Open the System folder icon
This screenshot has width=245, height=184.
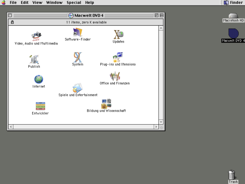pos(78,57)
